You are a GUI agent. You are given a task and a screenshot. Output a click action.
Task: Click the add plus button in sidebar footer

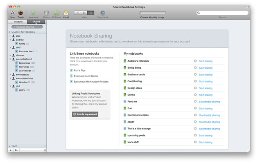click(x=11, y=150)
